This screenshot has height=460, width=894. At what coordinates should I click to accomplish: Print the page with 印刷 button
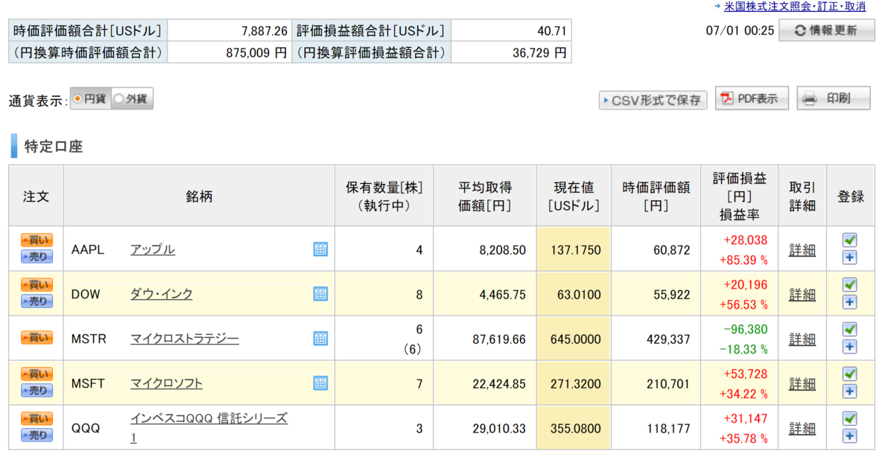click(x=834, y=98)
